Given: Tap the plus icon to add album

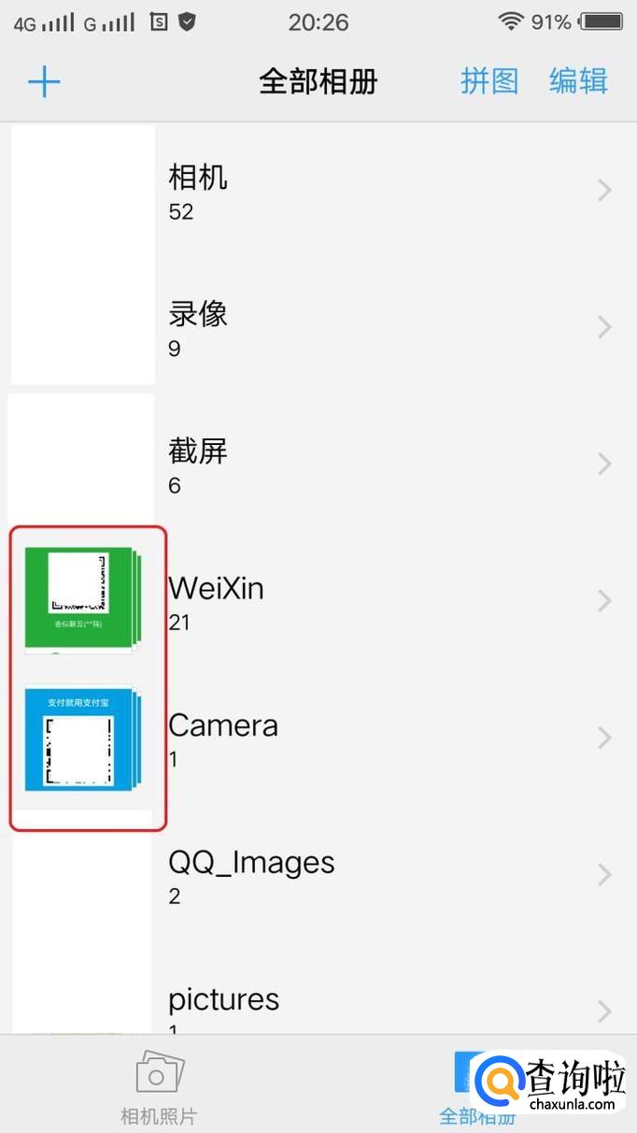Looking at the screenshot, I should tap(44, 82).
